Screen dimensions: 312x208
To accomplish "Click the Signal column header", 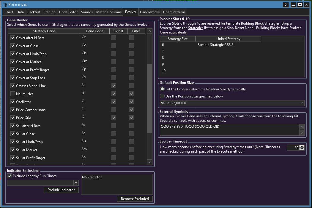I will [118, 31].
